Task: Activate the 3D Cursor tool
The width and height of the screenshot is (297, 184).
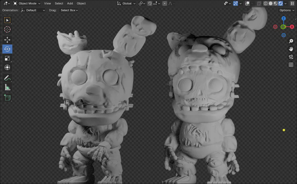Action: coord(7,29)
